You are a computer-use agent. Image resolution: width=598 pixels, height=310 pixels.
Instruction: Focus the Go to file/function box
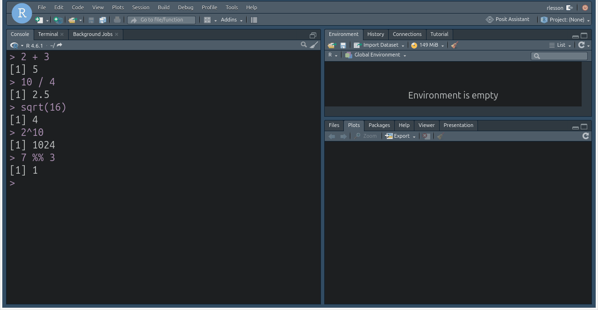162,20
